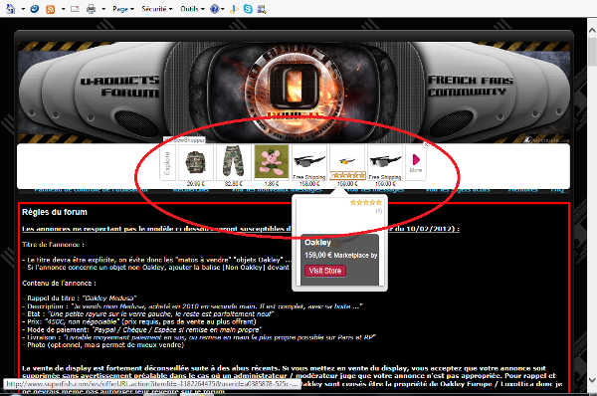Click Voir les nouveaux messages link

click(277, 190)
